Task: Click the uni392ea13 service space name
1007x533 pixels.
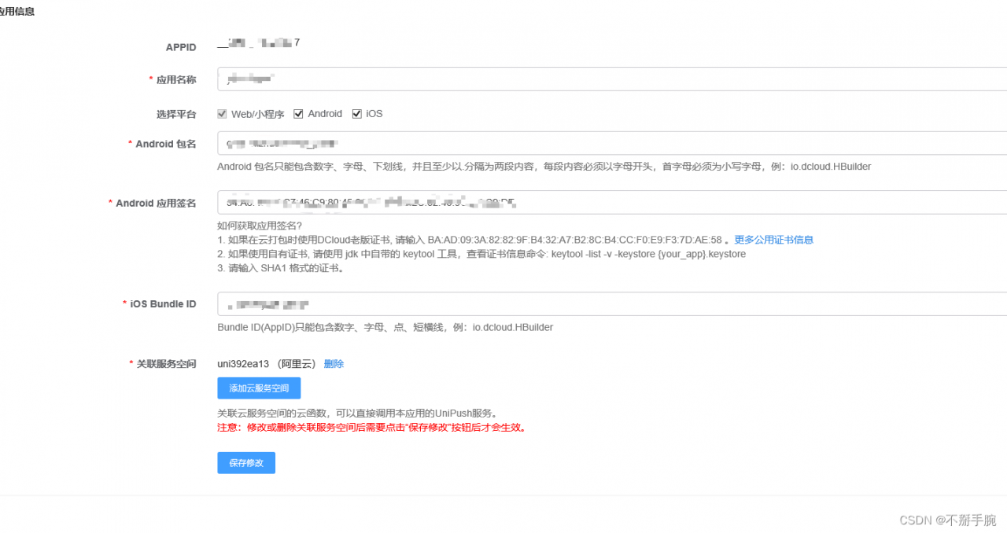Action: (242, 363)
